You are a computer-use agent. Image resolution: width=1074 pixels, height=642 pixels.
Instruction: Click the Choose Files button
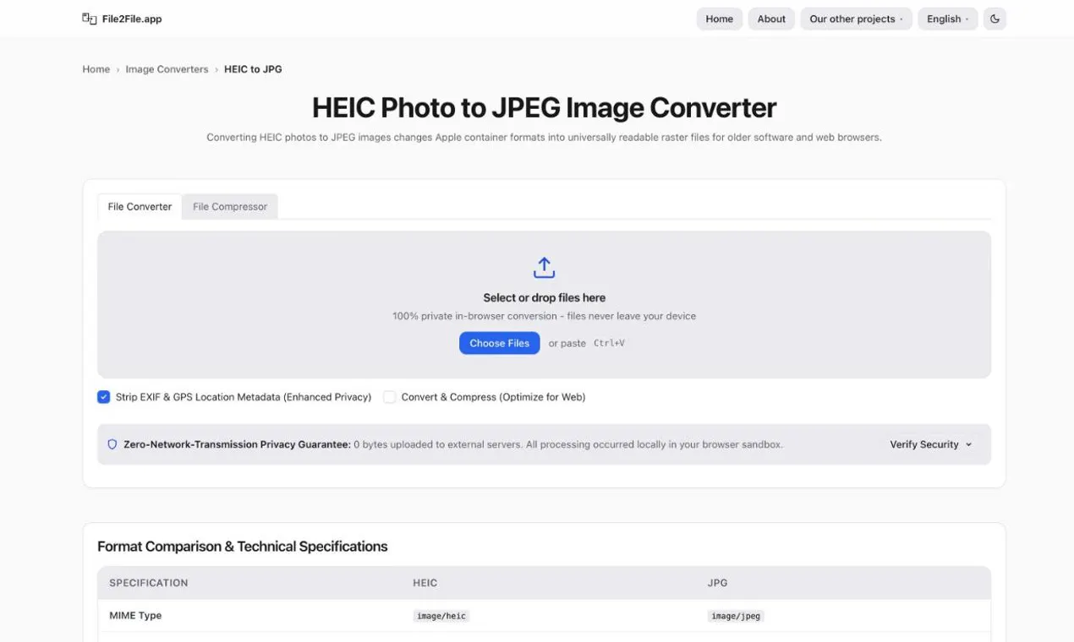(499, 343)
